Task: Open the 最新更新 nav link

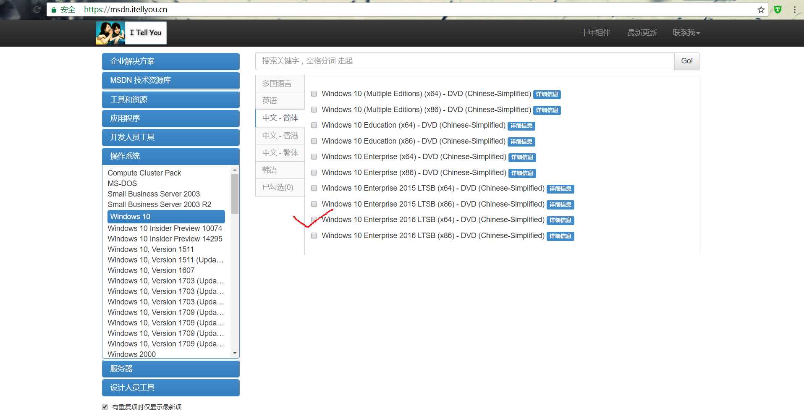Action: pyautogui.click(x=642, y=33)
